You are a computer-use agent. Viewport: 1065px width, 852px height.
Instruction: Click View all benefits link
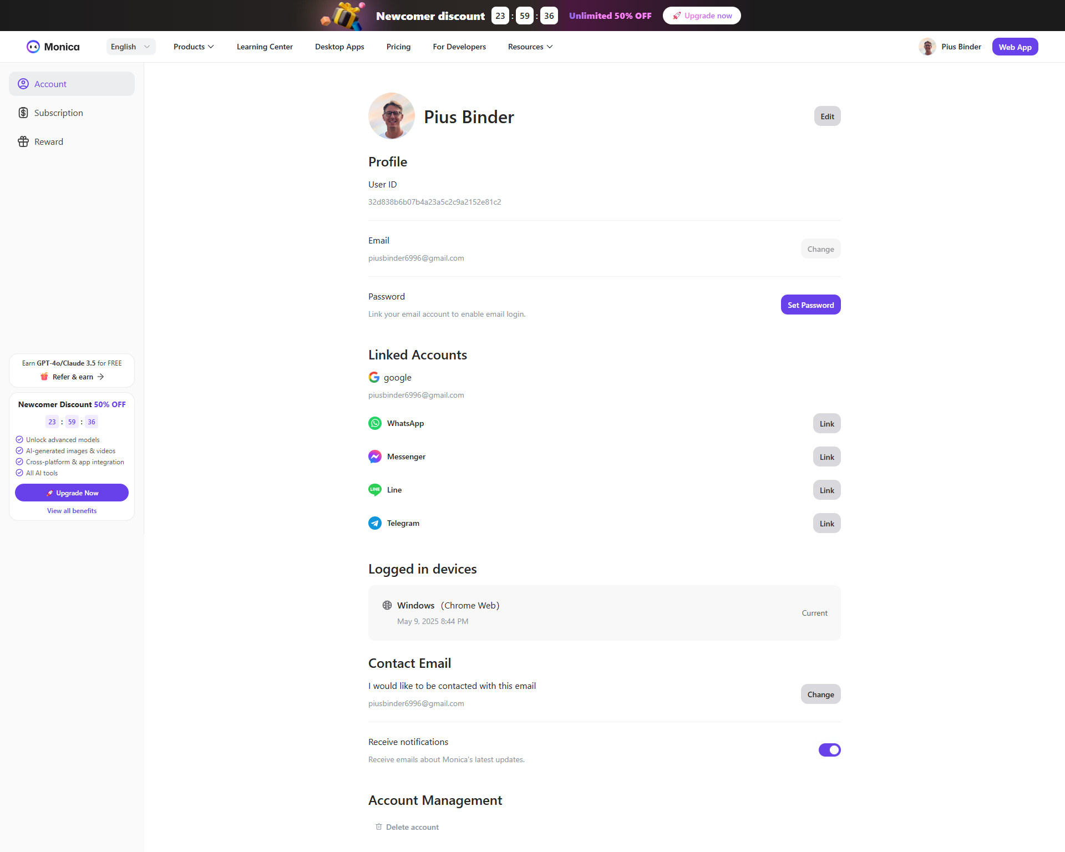click(x=72, y=510)
